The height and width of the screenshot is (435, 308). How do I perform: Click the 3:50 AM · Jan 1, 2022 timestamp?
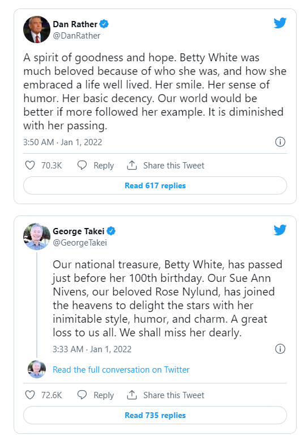(63, 142)
